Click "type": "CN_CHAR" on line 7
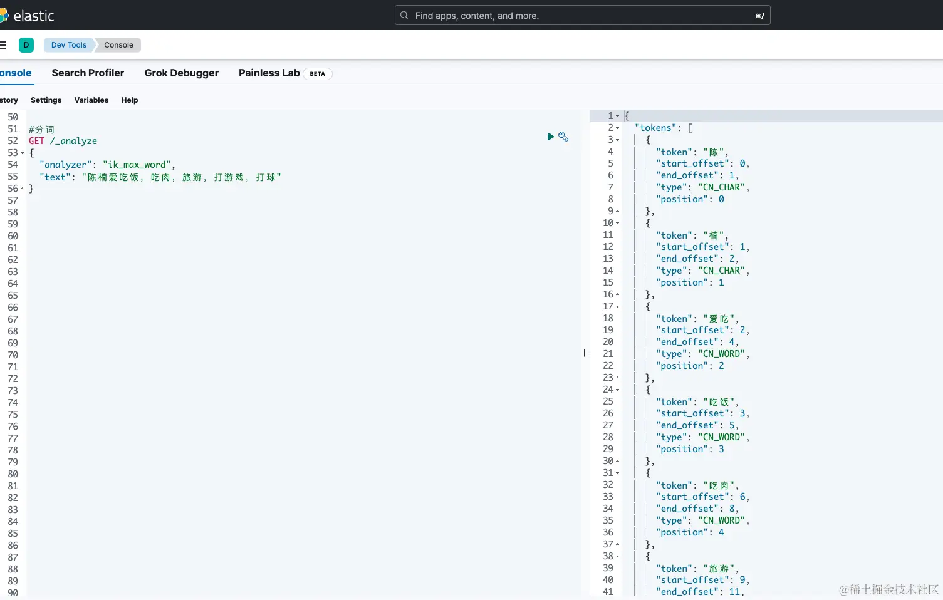943x600 pixels. coord(703,187)
